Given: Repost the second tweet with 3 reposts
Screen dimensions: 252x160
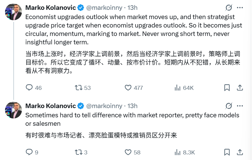Looking at the screenshot, I should point(79,152).
